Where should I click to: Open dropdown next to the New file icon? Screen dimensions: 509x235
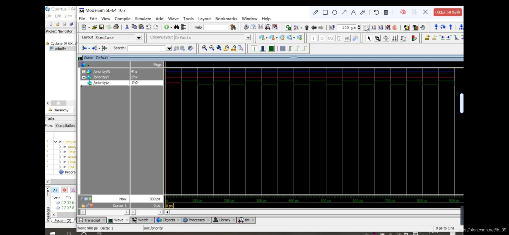click(x=89, y=27)
